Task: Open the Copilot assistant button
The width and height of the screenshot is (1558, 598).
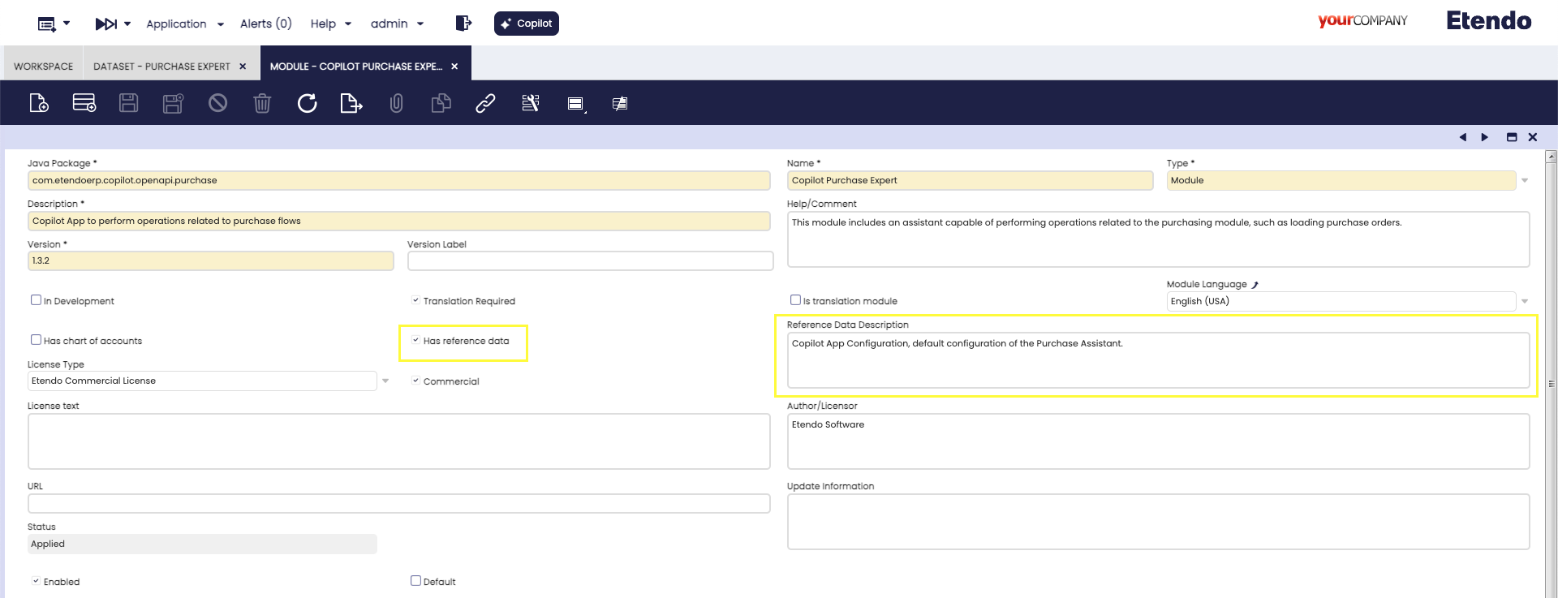Action: click(527, 24)
